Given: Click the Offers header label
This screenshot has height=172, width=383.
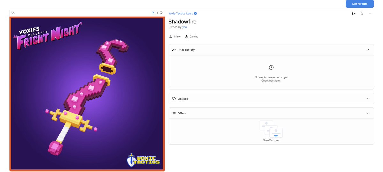Looking at the screenshot, I should pos(182,113).
